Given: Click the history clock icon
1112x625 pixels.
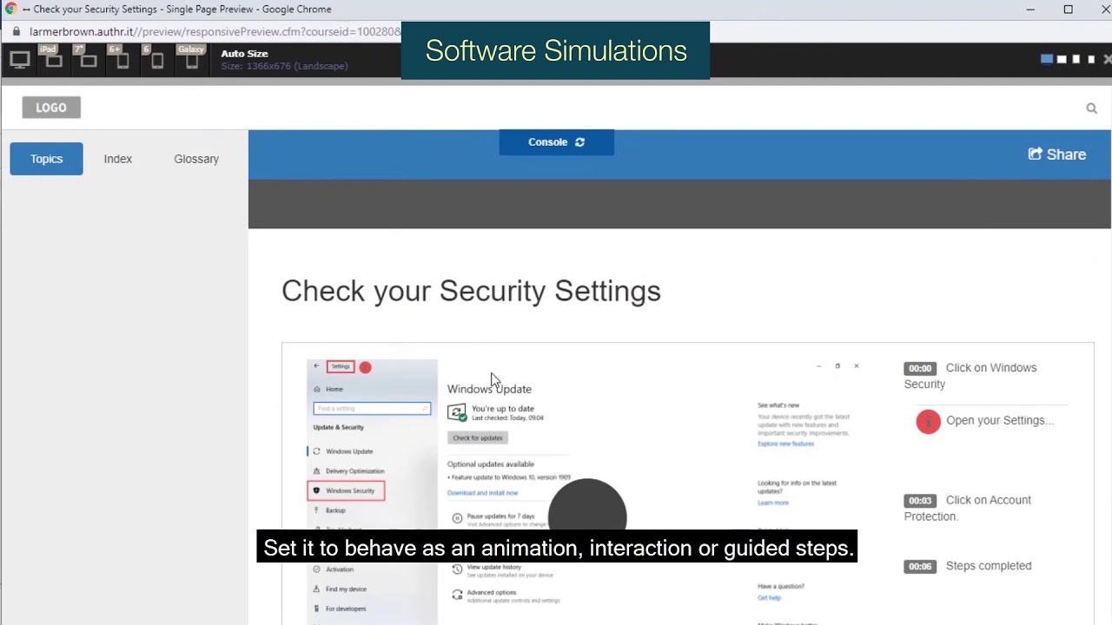Looking at the screenshot, I should click(457, 569).
